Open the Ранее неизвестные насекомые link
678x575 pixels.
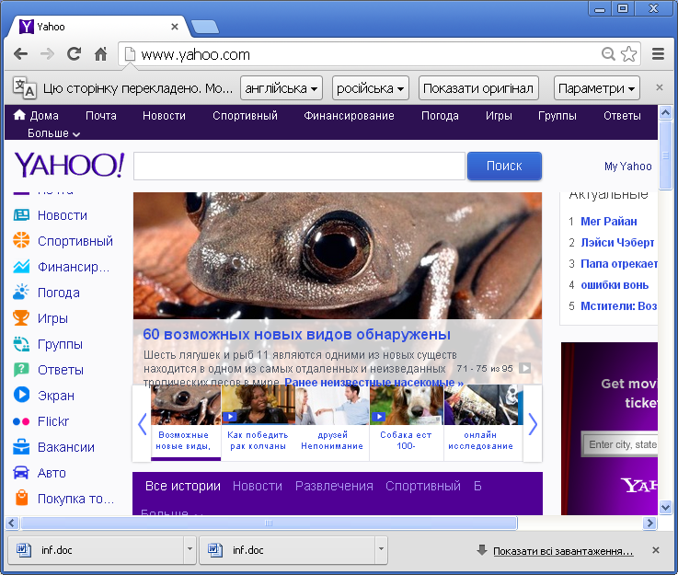[x=374, y=383]
